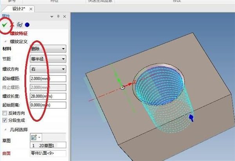Screen dimensions: 235x161
Task: Click the 属性 panel title
Action: (6, 16)
